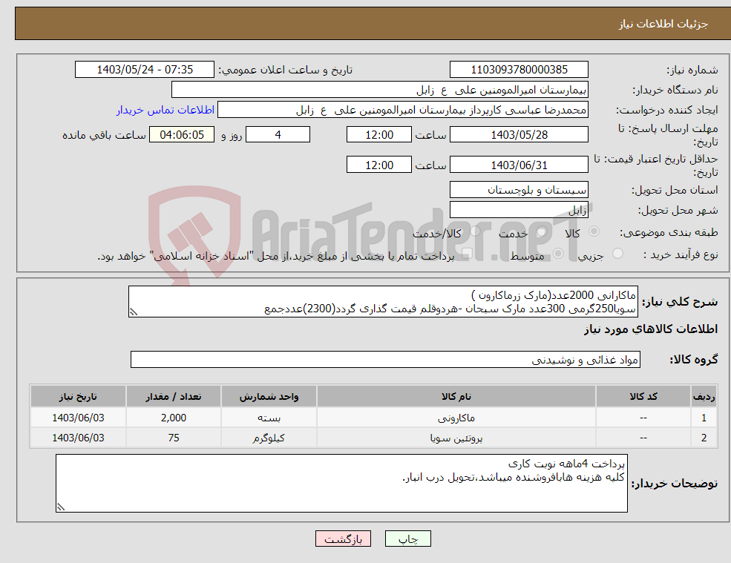Screen dimensions: 731x563
Task: Select the متوسط purchase type radio
Action: pyautogui.click(x=558, y=254)
